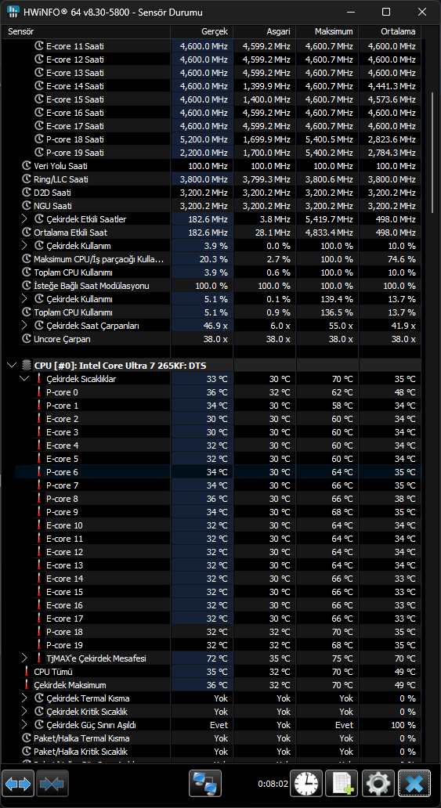
Task: Click the clock icon beside NGU Saati
Action: point(27,206)
